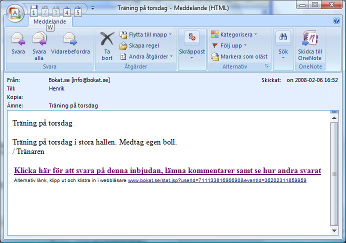Click the split box above the scrollbar

[x=334, y=112]
